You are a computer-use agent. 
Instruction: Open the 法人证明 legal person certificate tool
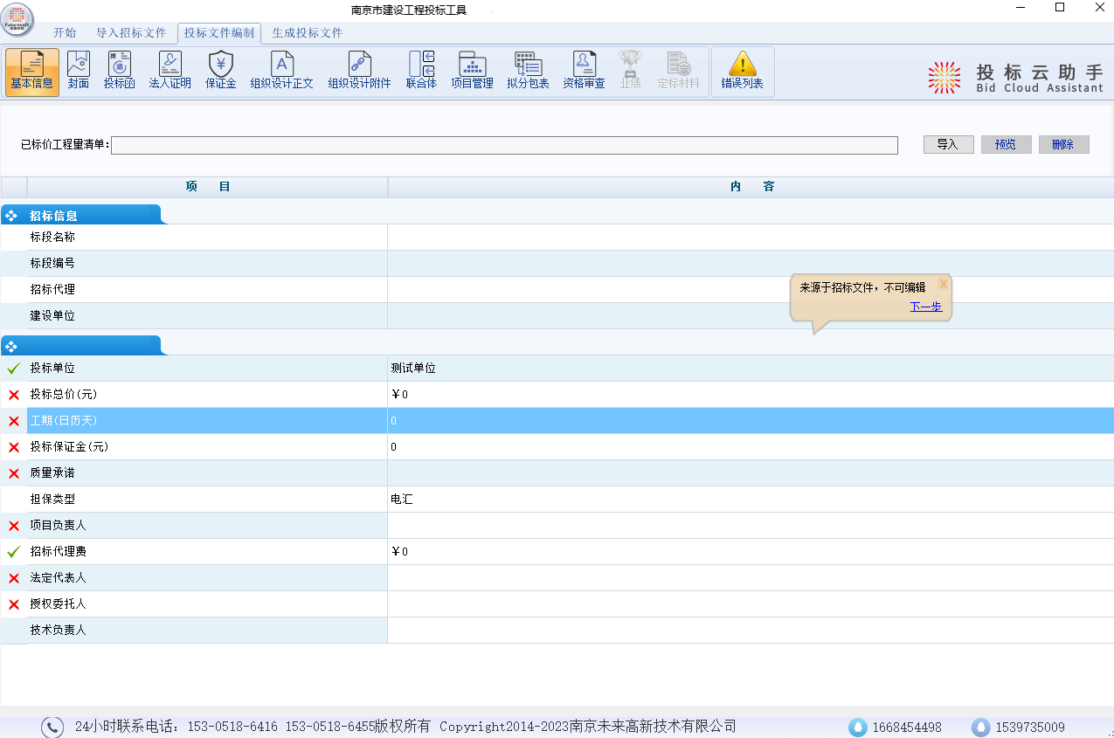(x=170, y=72)
